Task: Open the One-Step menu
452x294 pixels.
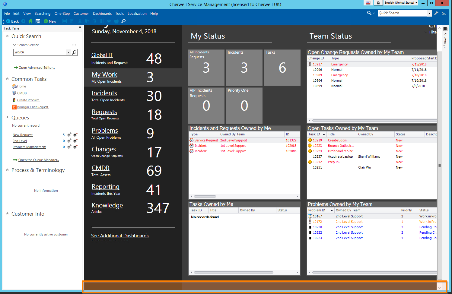Action: (62, 14)
